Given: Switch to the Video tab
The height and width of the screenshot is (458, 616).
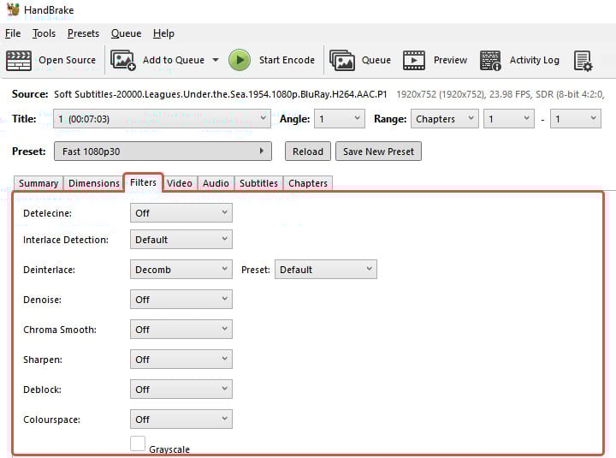Looking at the screenshot, I should [x=180, y=183].
